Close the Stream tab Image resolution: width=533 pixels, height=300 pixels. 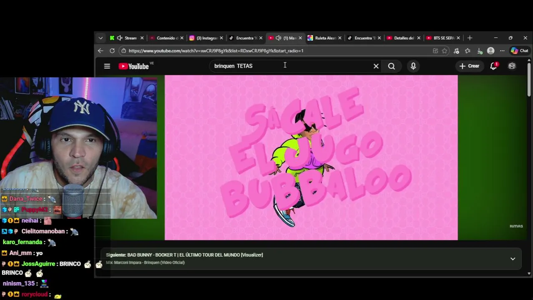[x=142, y=38]
